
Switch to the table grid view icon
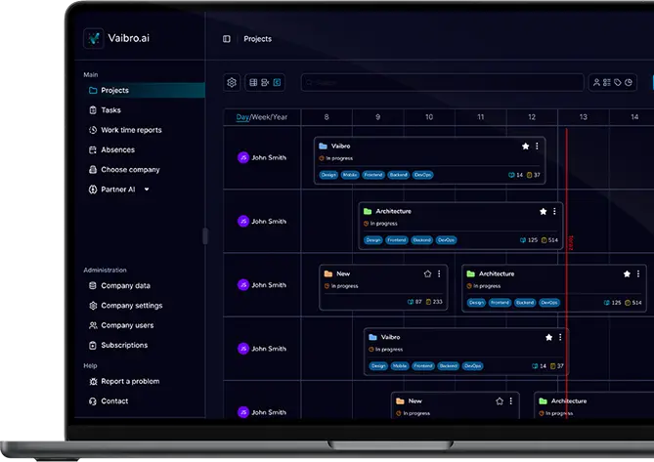(253, 83)
